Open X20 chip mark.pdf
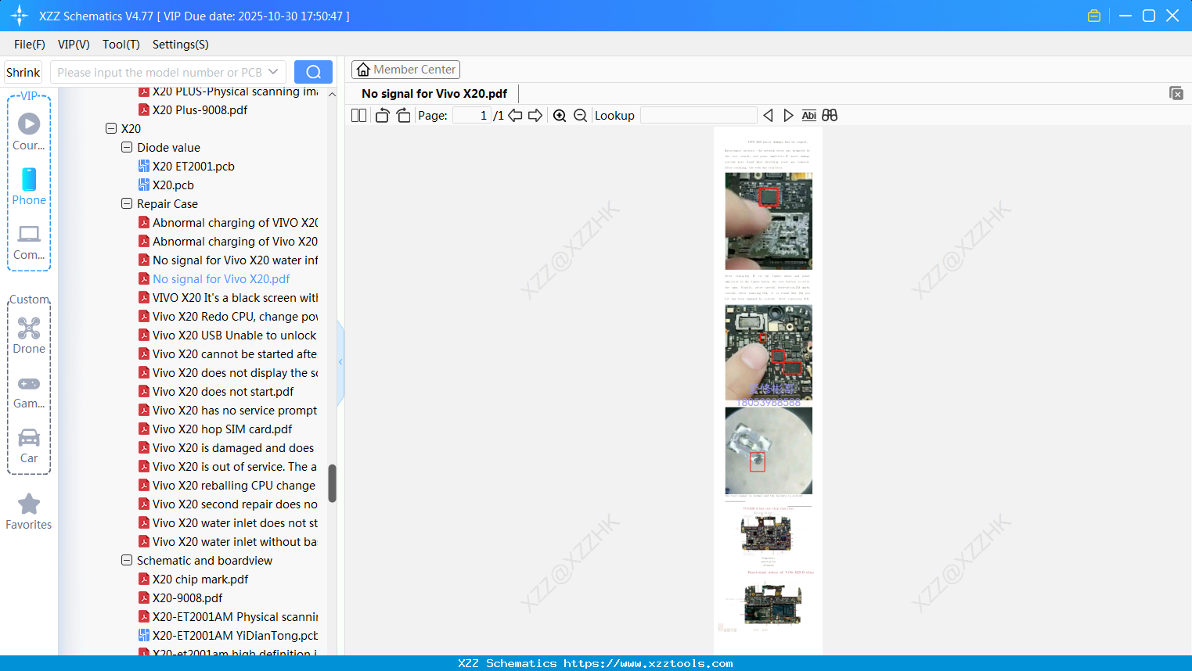The image size is (1192, 671). coord(200,579)
